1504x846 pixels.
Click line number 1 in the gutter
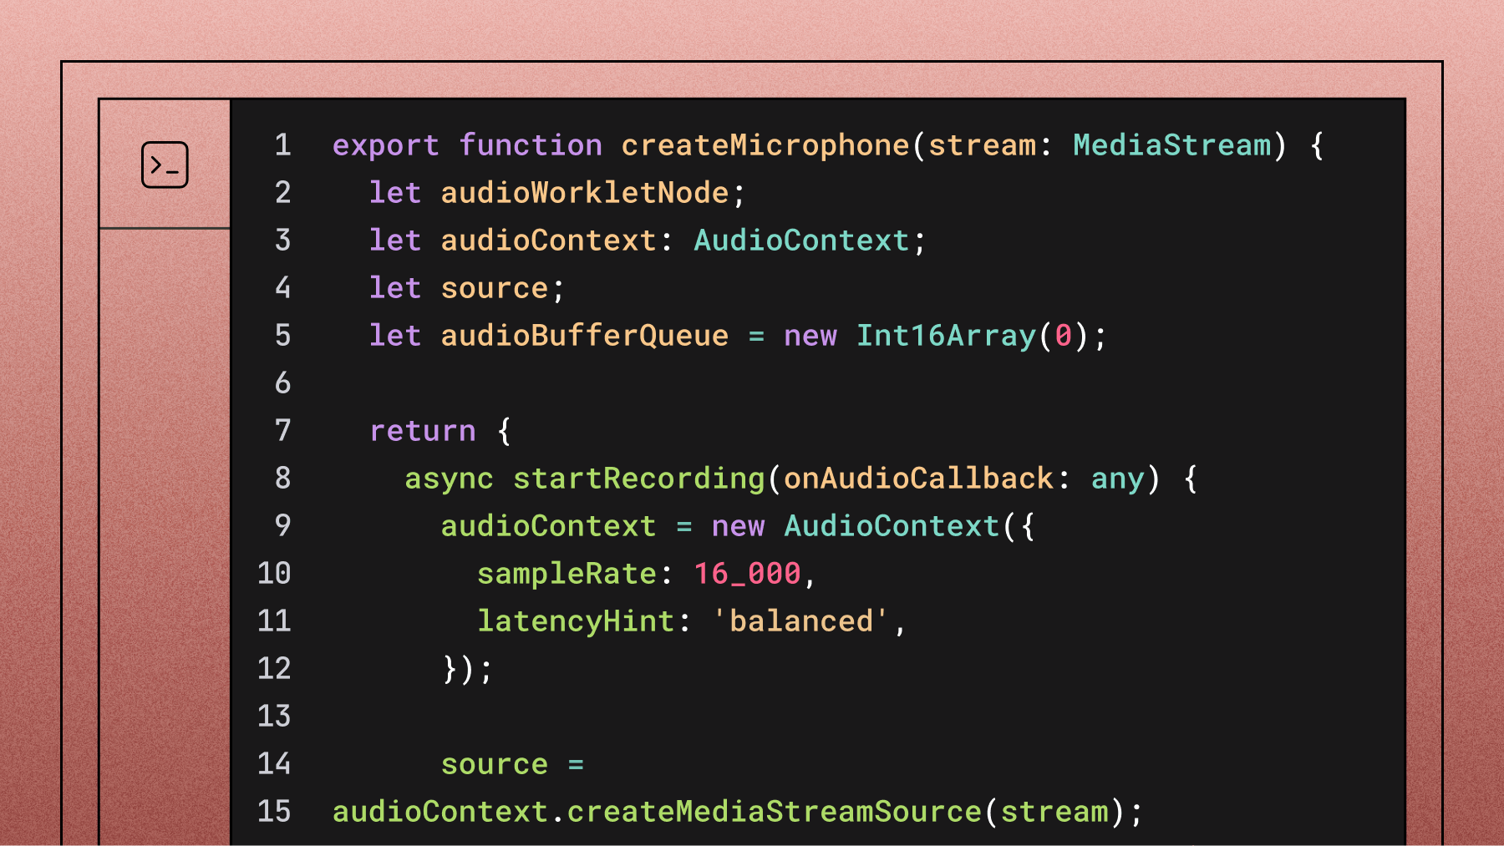coord(282,144)
